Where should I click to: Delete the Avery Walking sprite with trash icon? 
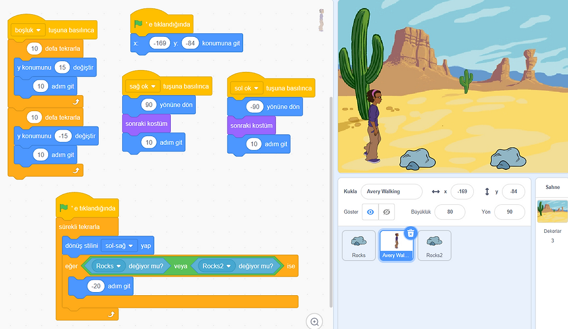[410, 233]
